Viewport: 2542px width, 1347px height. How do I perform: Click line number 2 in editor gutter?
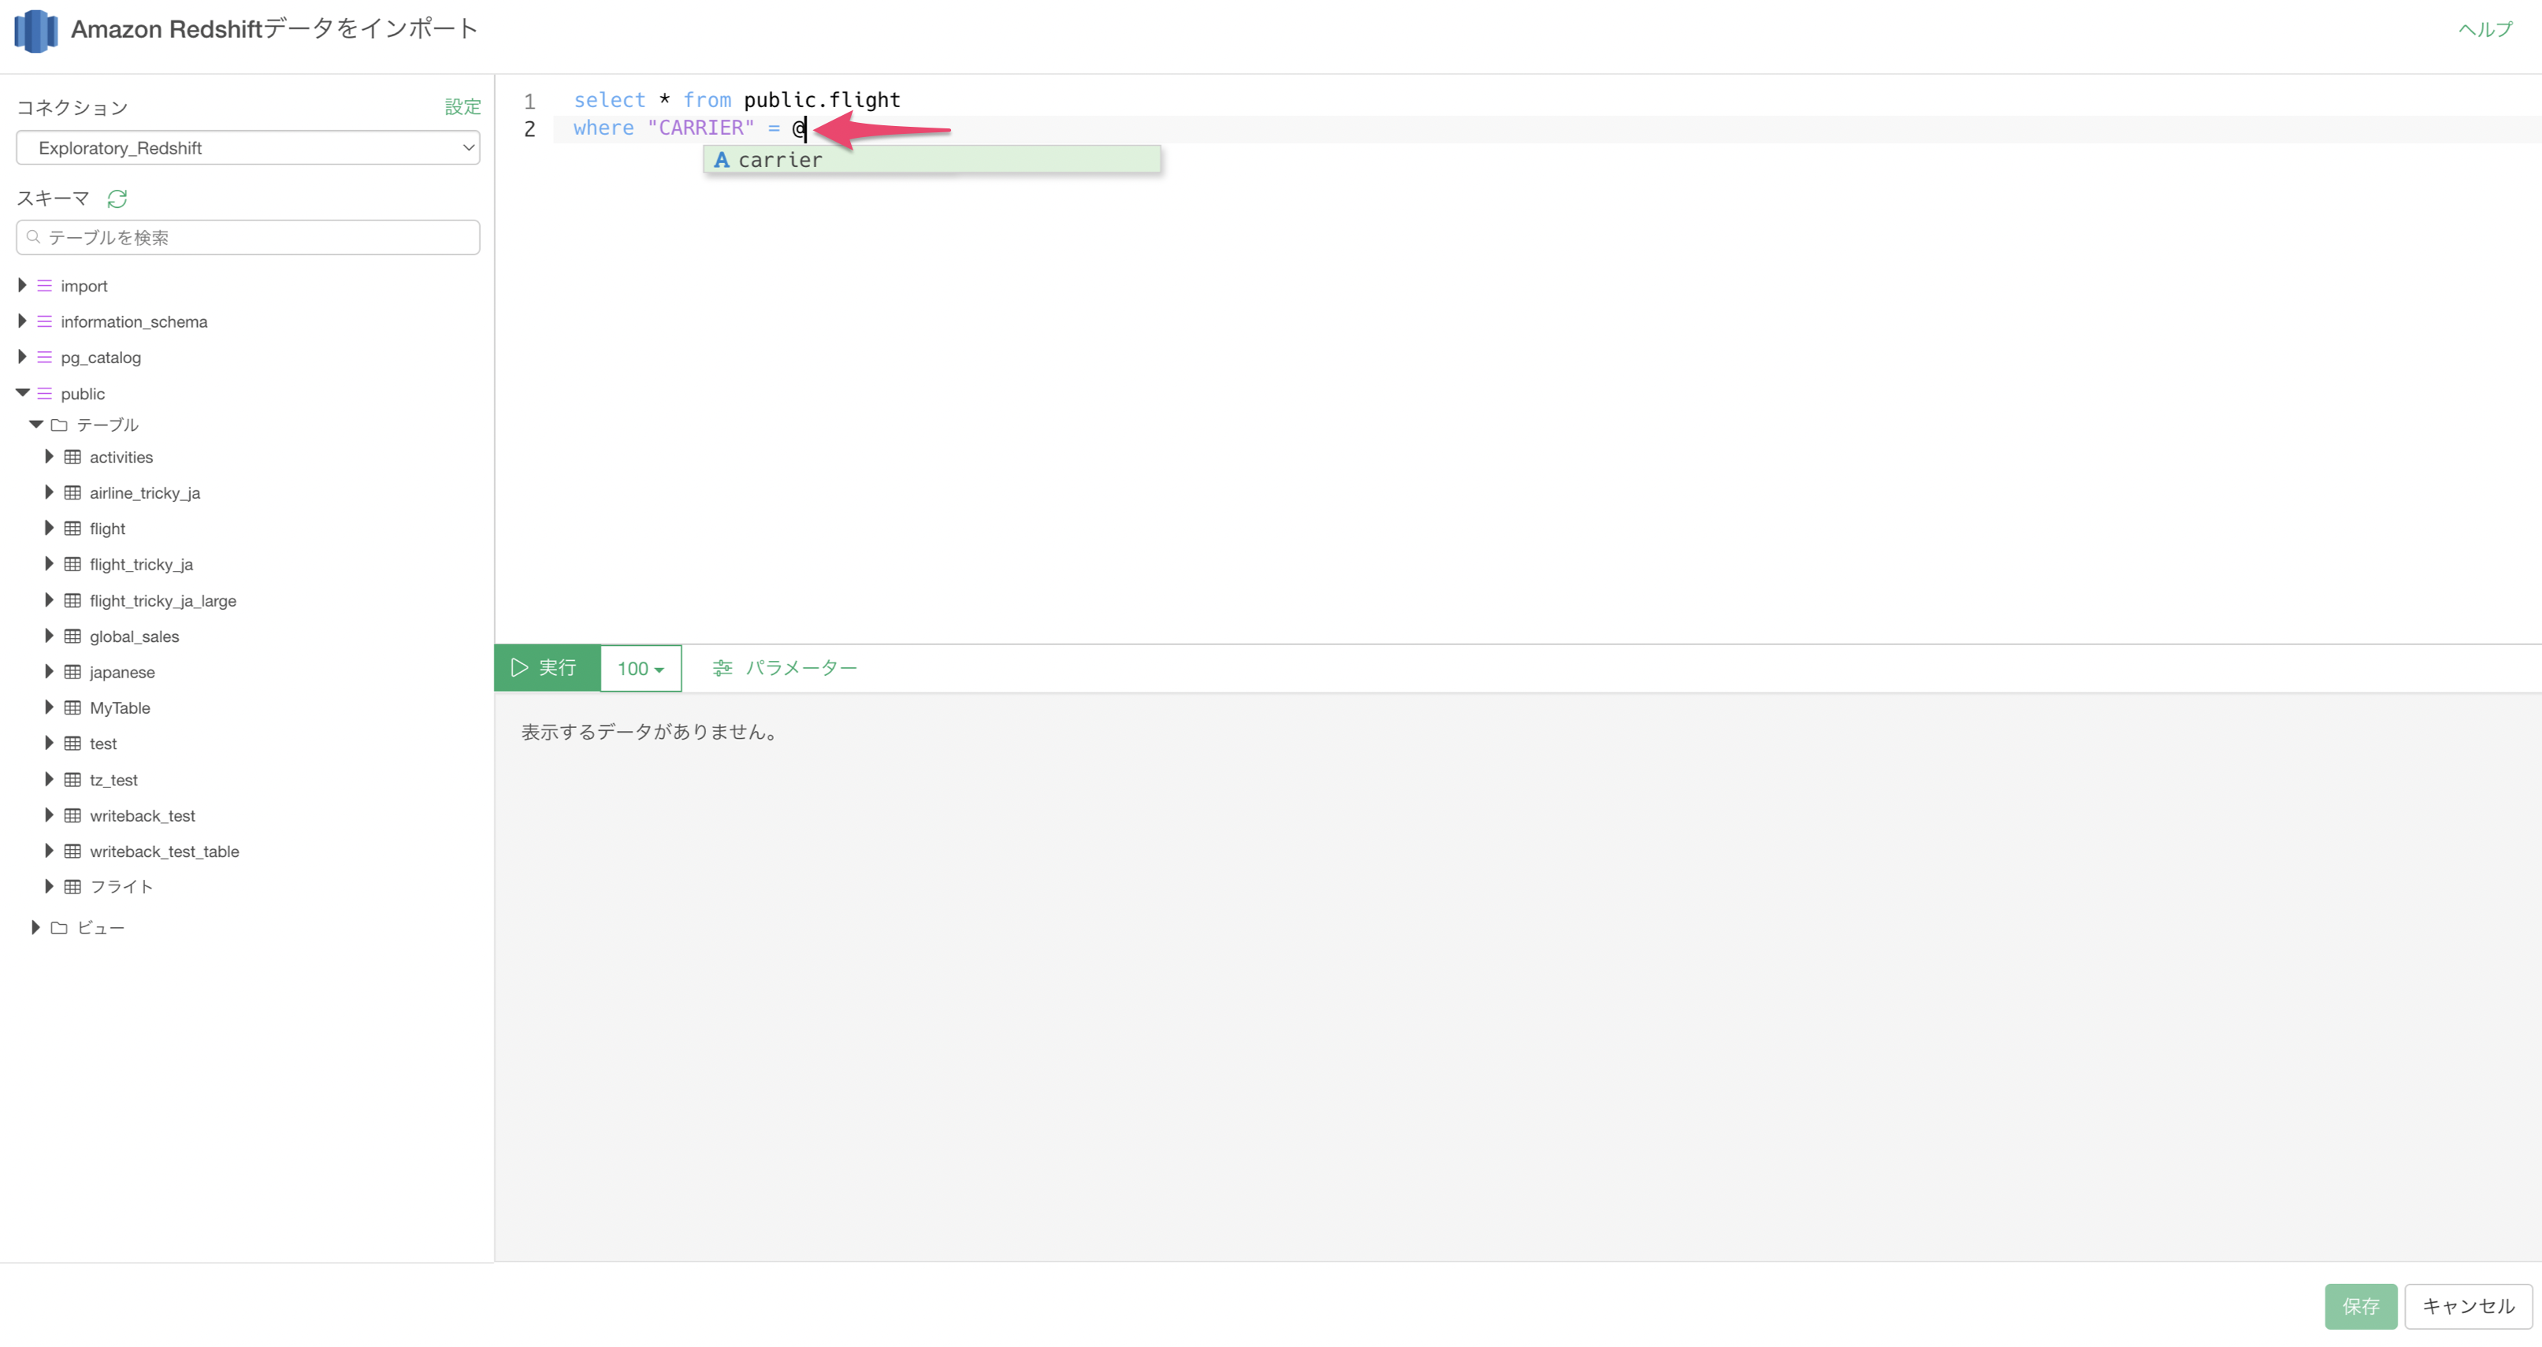tap(530, 129)
